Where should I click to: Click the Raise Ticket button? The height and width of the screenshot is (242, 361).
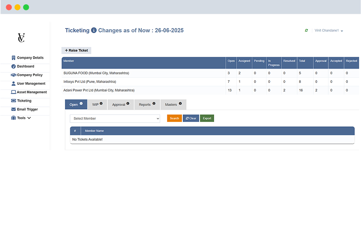[x=76, y=50]
